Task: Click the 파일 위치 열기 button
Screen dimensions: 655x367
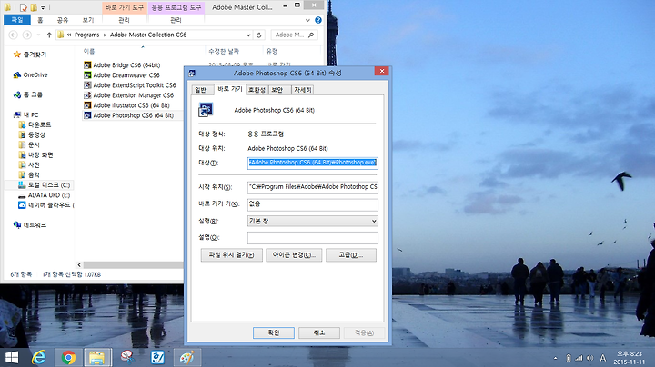Action: coord(231,255)
